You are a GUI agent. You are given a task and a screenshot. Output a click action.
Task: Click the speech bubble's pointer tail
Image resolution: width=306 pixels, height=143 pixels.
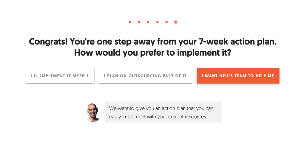pos(104,112)
